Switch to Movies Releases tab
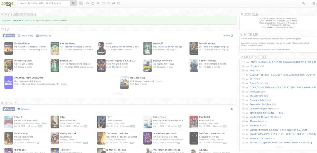The height and width of the screenshot is (153, 317). 24,109
